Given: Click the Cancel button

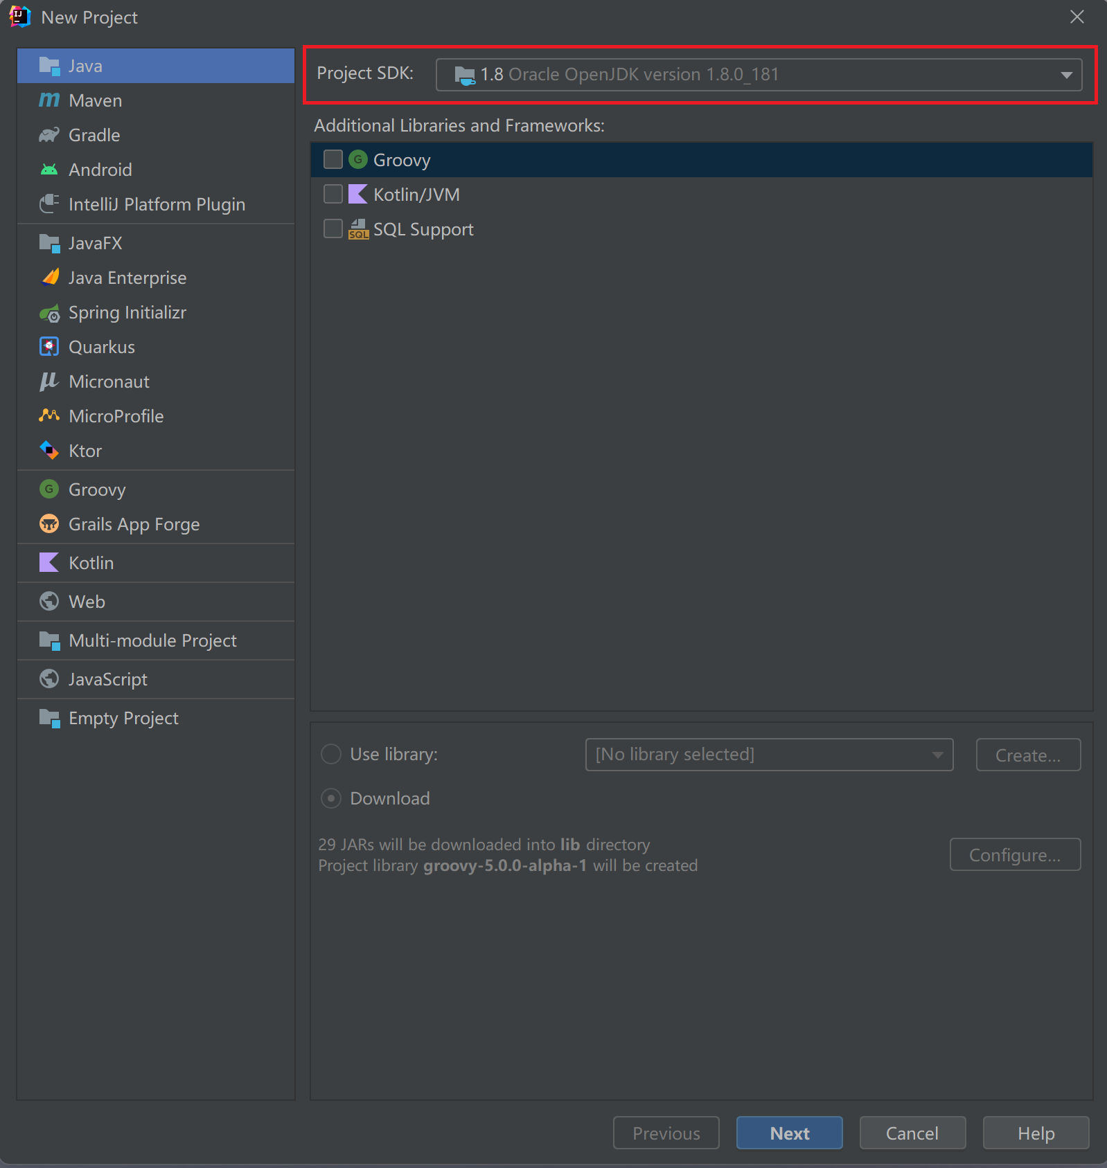Looking at the screenshot, I should (x=913, y=1133).
